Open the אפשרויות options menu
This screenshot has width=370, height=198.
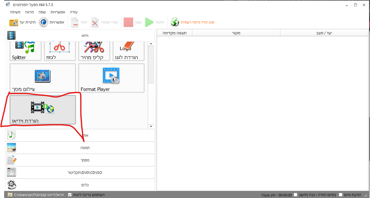pyautogui.click(x=58, y=12)
